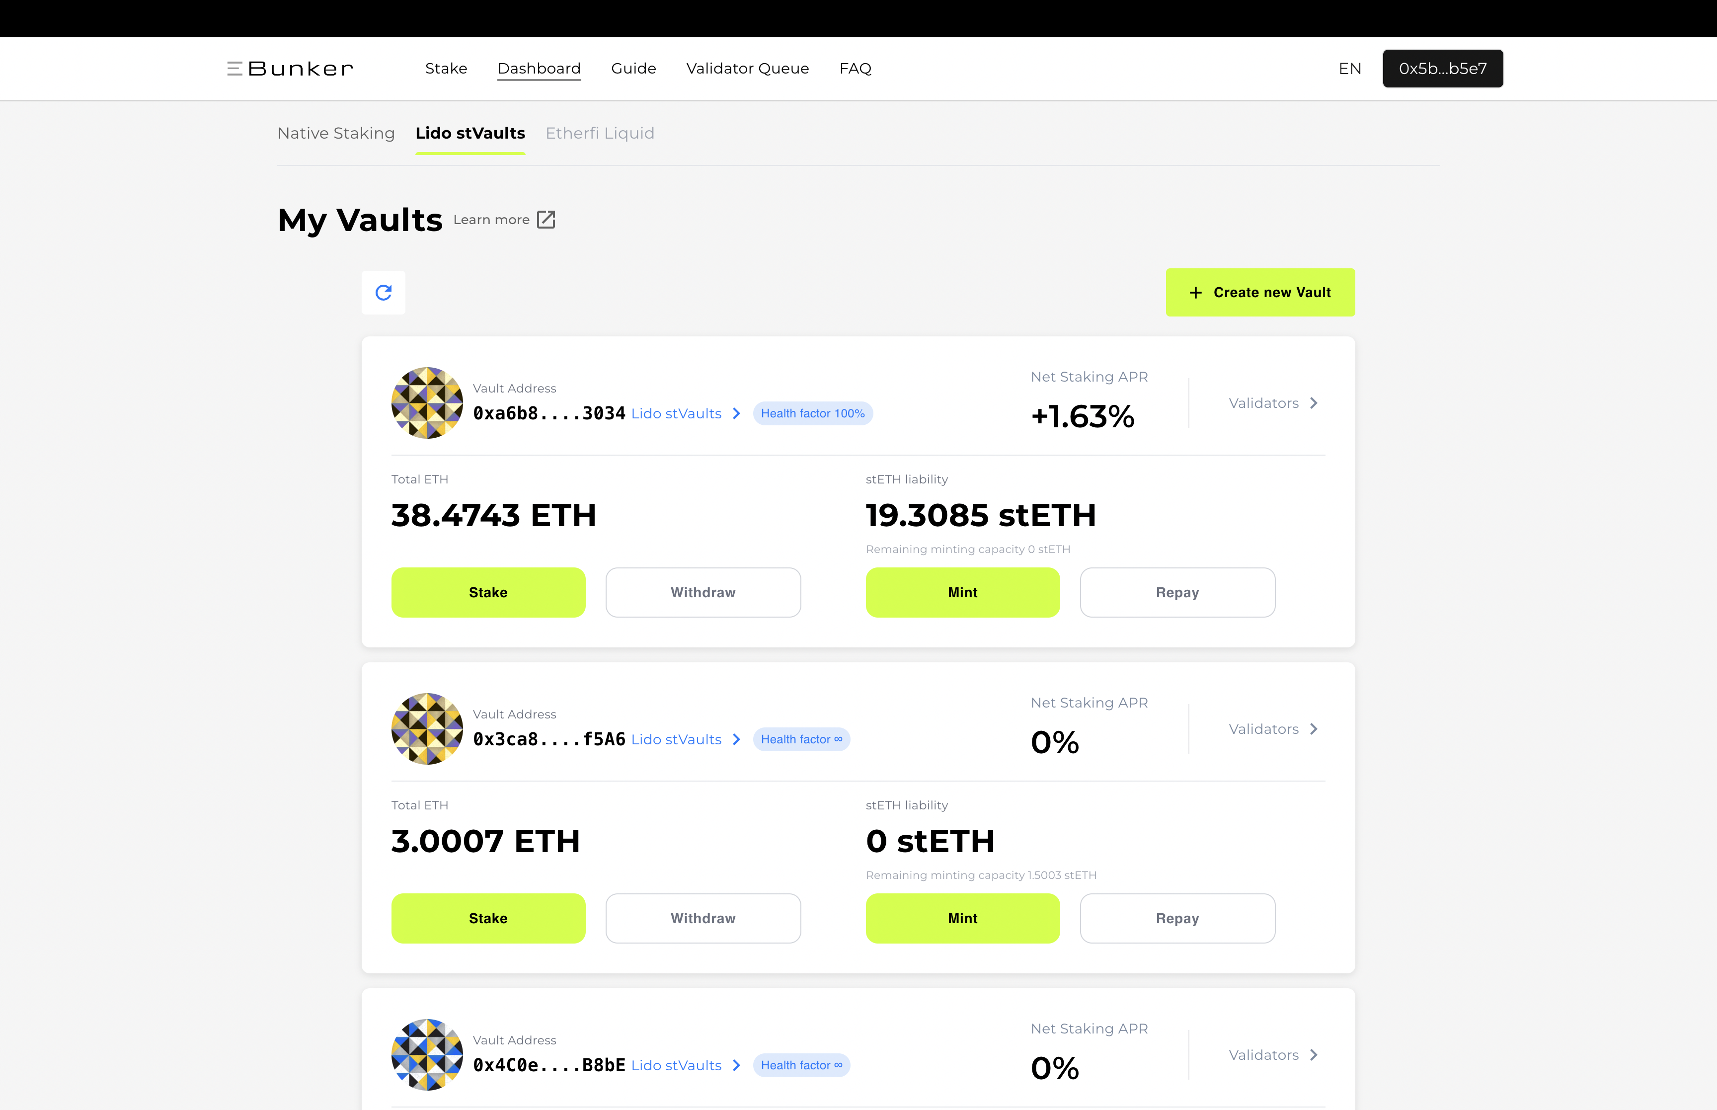Click the 3.0007 ETH total value
This screenshot has height=1110, width=1717.
pos(485,840)
